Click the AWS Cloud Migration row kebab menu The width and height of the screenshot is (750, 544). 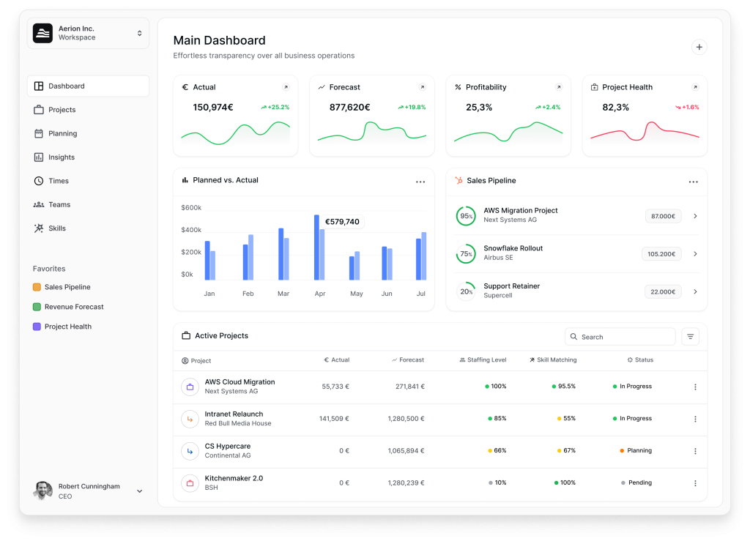[695, 387]
